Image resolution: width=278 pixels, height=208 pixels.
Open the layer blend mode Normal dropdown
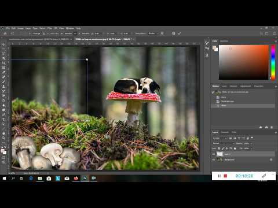click(x=224, y=143)
